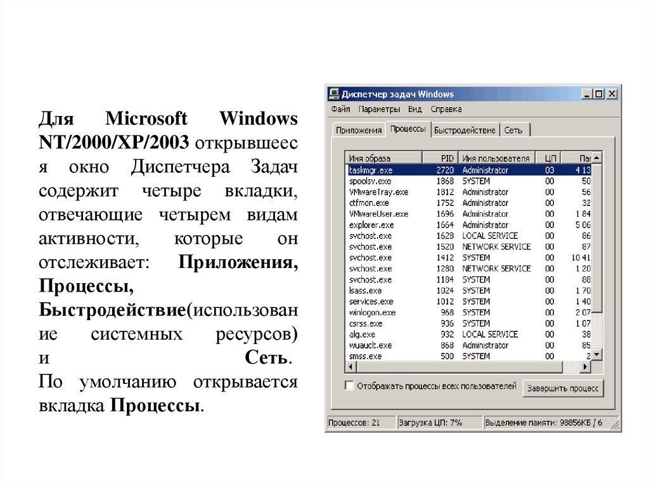Switch to the Быстродействие tab

tap(465, 130)
